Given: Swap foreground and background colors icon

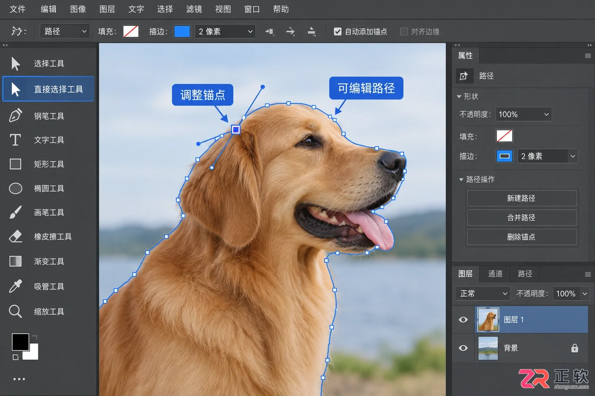Looking at the screenshot, I should (35, 337).
